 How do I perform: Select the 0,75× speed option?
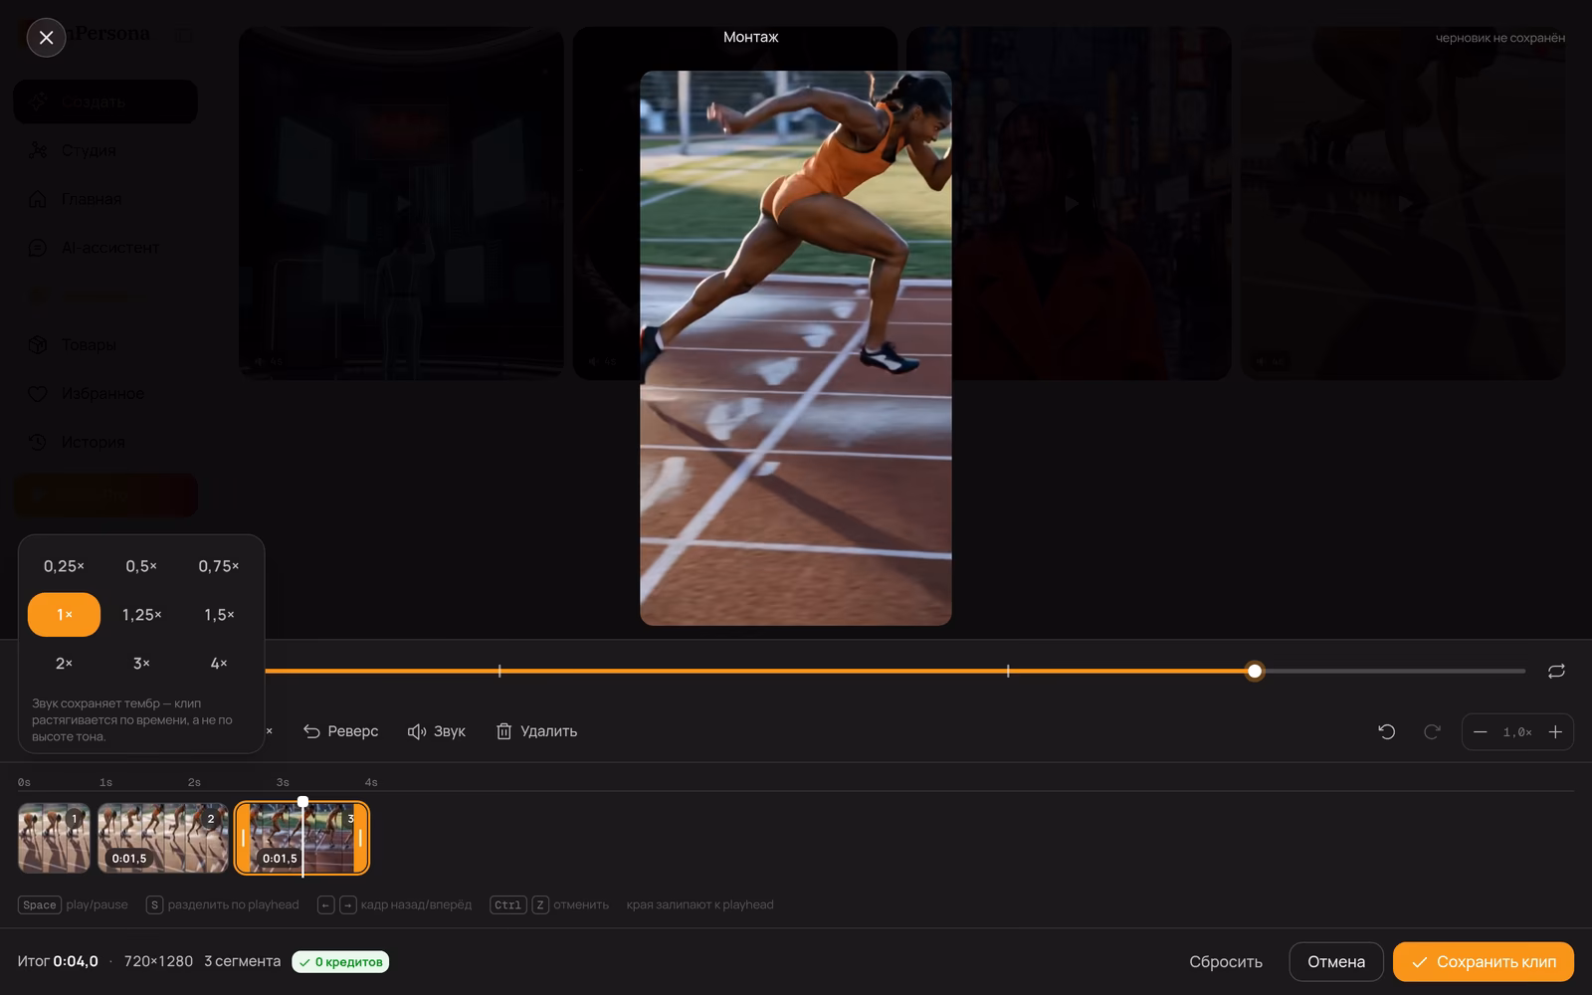[219, 566]
